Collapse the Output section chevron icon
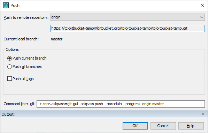The width and height of the screenshot is (208, 133). 203,114
